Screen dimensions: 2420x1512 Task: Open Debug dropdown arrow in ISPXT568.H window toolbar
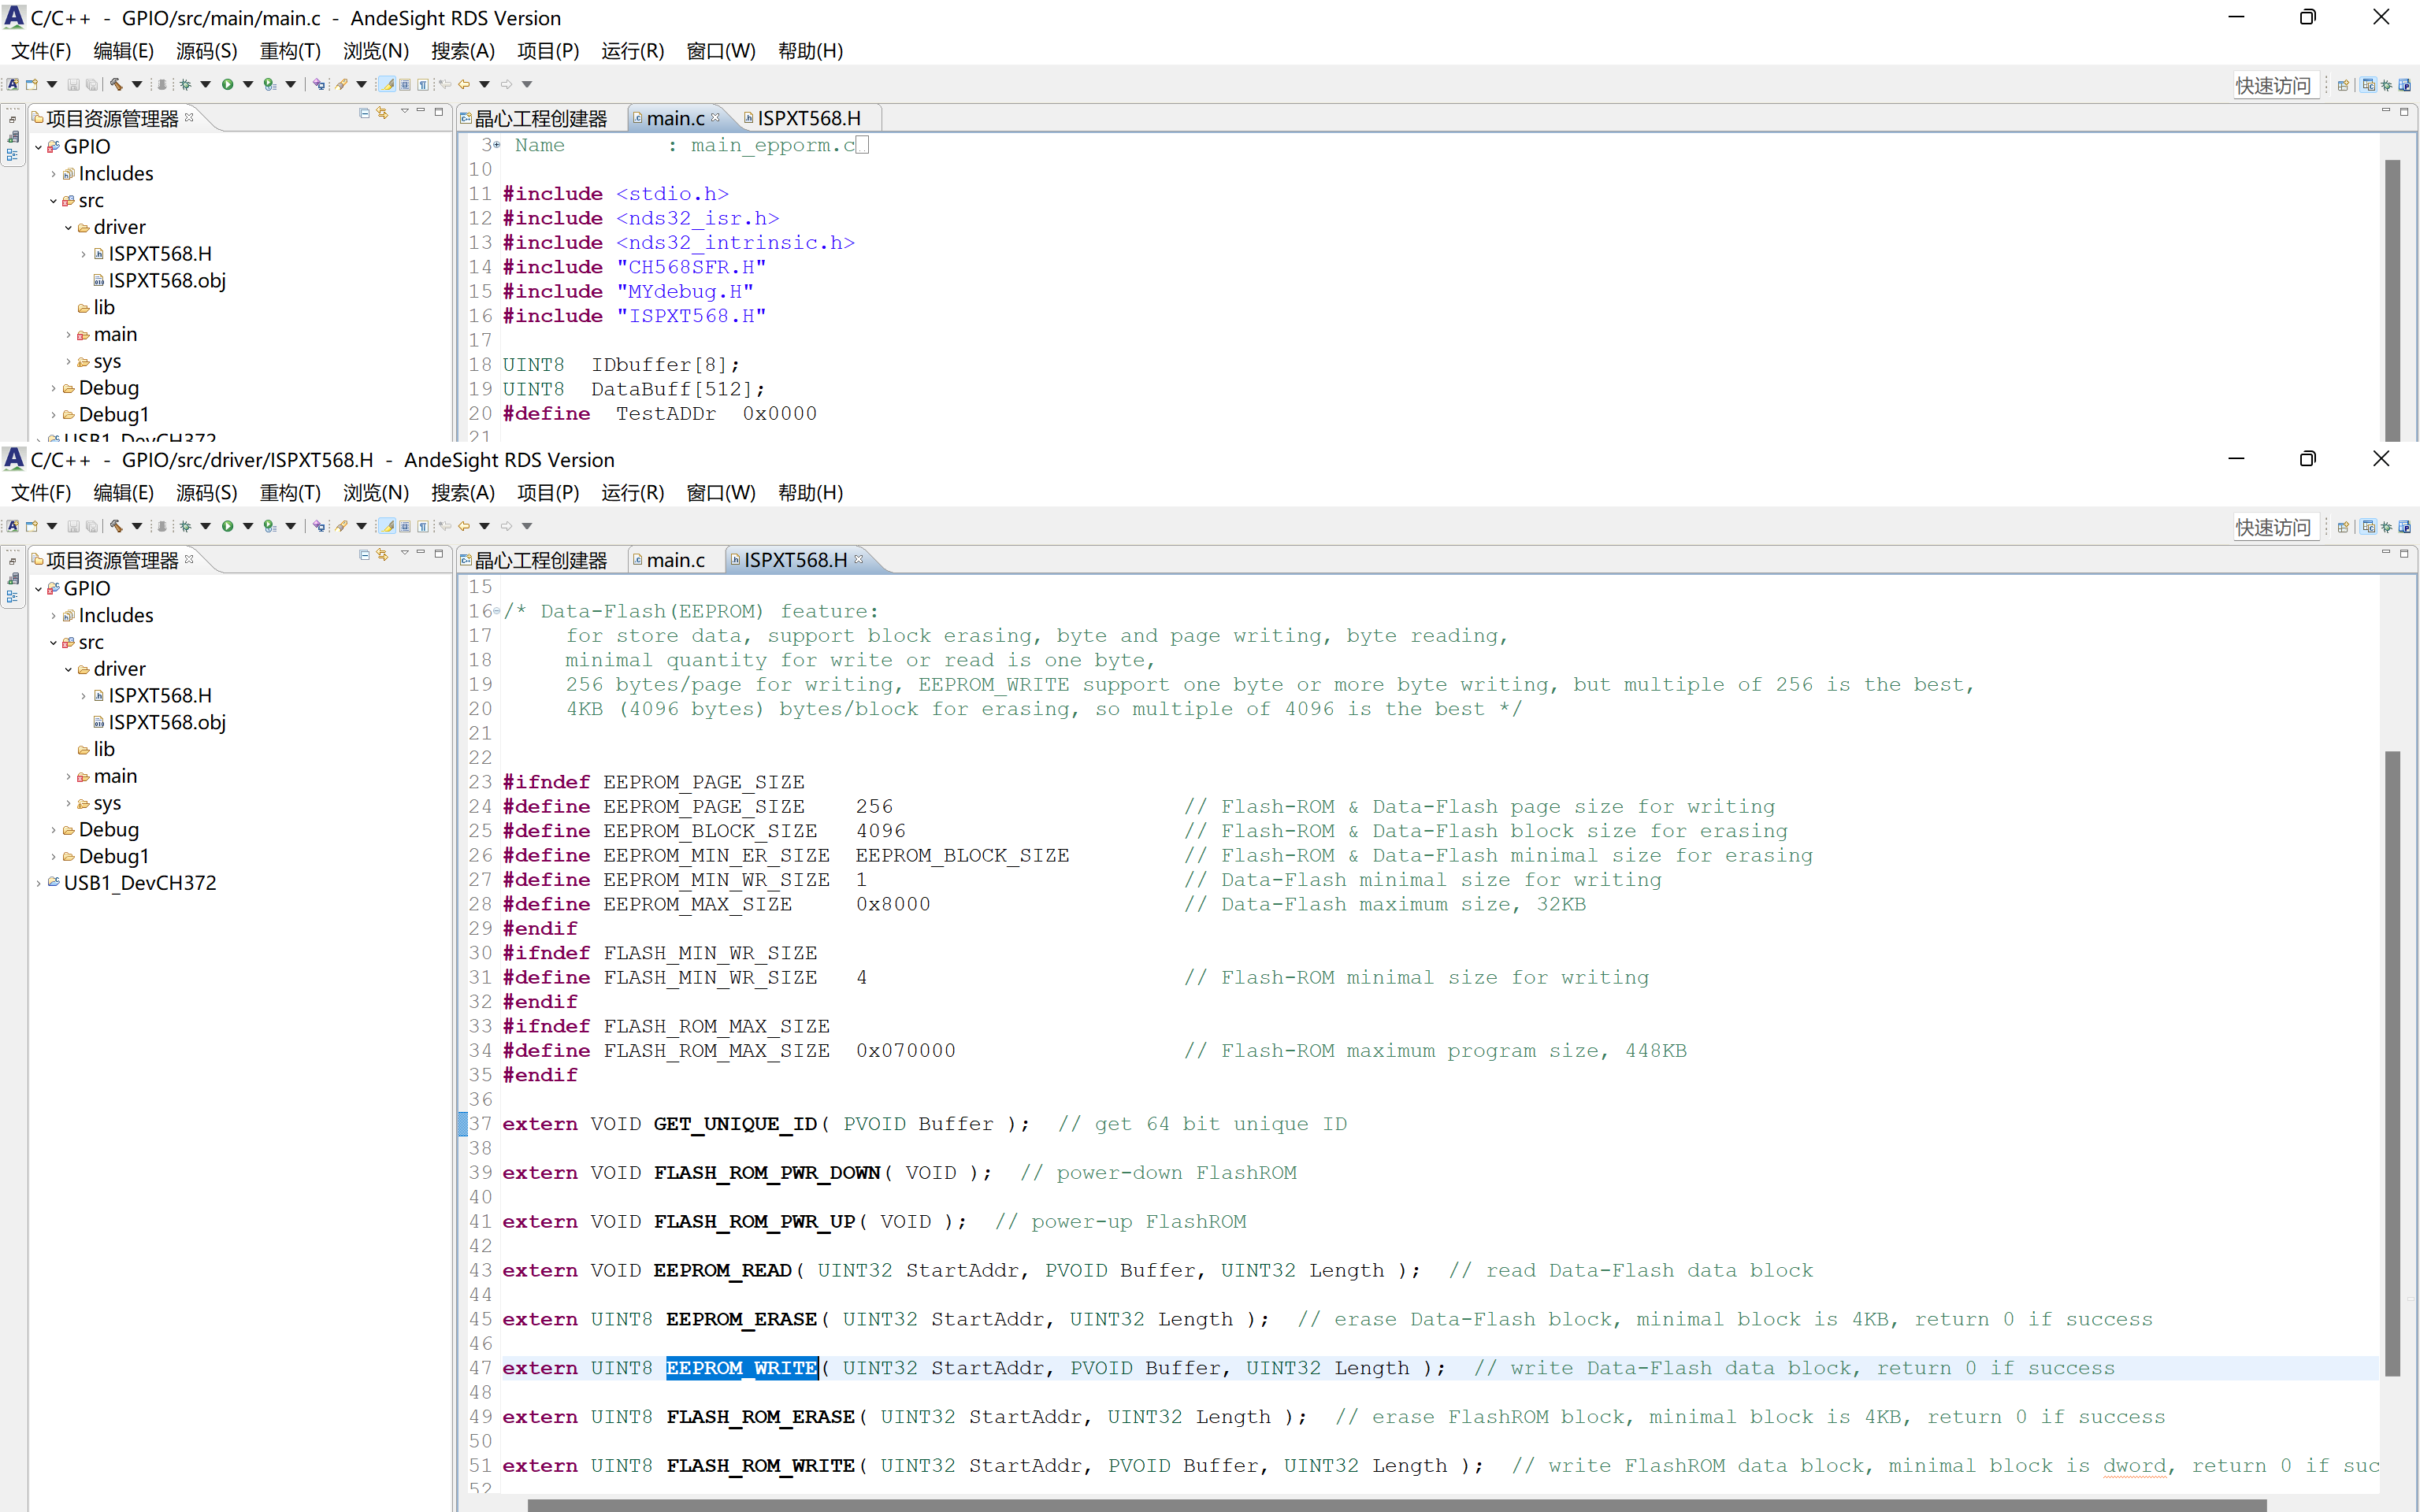pyautogui.click(x=205, y=526)
